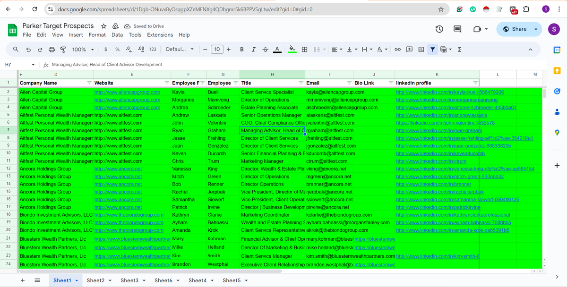The height and width of the screenshot is (287, 567).
Task: Toggle the Bio Link column filter
Action: coord(391,83)
